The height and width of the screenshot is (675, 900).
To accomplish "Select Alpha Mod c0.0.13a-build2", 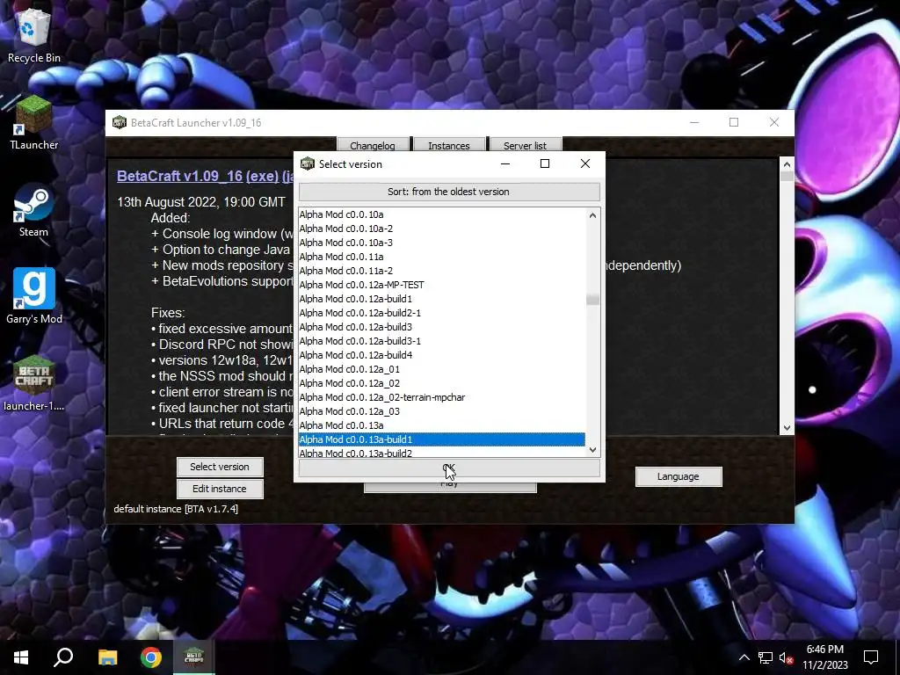I will (442, 453).
